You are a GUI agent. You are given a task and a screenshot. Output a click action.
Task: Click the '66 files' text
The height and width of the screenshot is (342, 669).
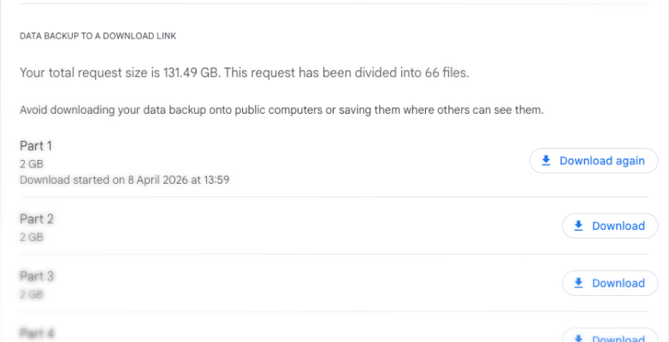coord(446,74)
